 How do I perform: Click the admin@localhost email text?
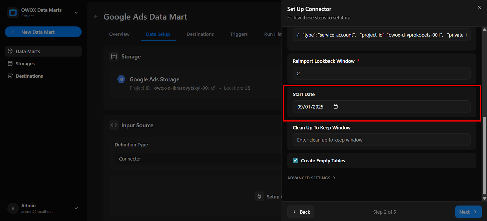37,212
